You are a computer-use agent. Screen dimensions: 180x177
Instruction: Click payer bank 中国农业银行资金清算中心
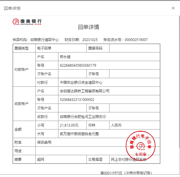tap(81, 82)
